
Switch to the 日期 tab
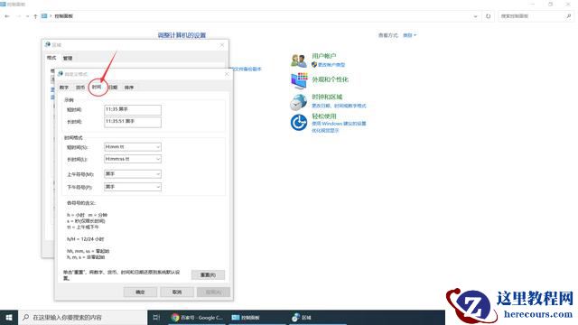pyautogui.click(x=113, y=88)
